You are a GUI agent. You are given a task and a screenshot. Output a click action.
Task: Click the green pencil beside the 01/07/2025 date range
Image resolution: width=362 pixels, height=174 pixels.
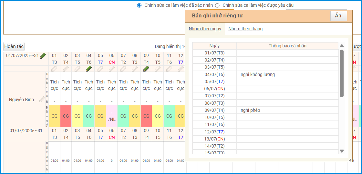[x=43, y=56]
